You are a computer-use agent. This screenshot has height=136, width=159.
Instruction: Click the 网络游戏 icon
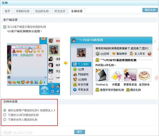coord(75,74)
